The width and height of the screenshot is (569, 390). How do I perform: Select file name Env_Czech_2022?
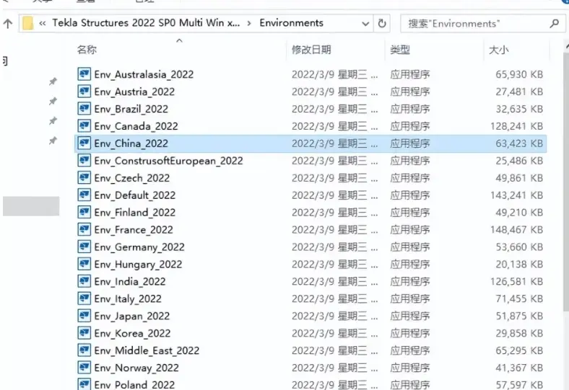click(x=131, y=178)
